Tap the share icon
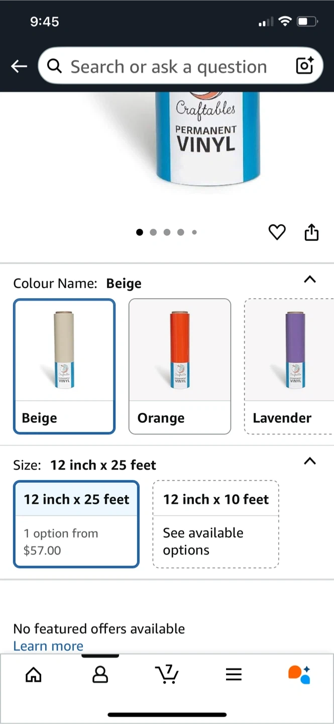The height and width of the screenshot is (724, 334). [311, 232]
